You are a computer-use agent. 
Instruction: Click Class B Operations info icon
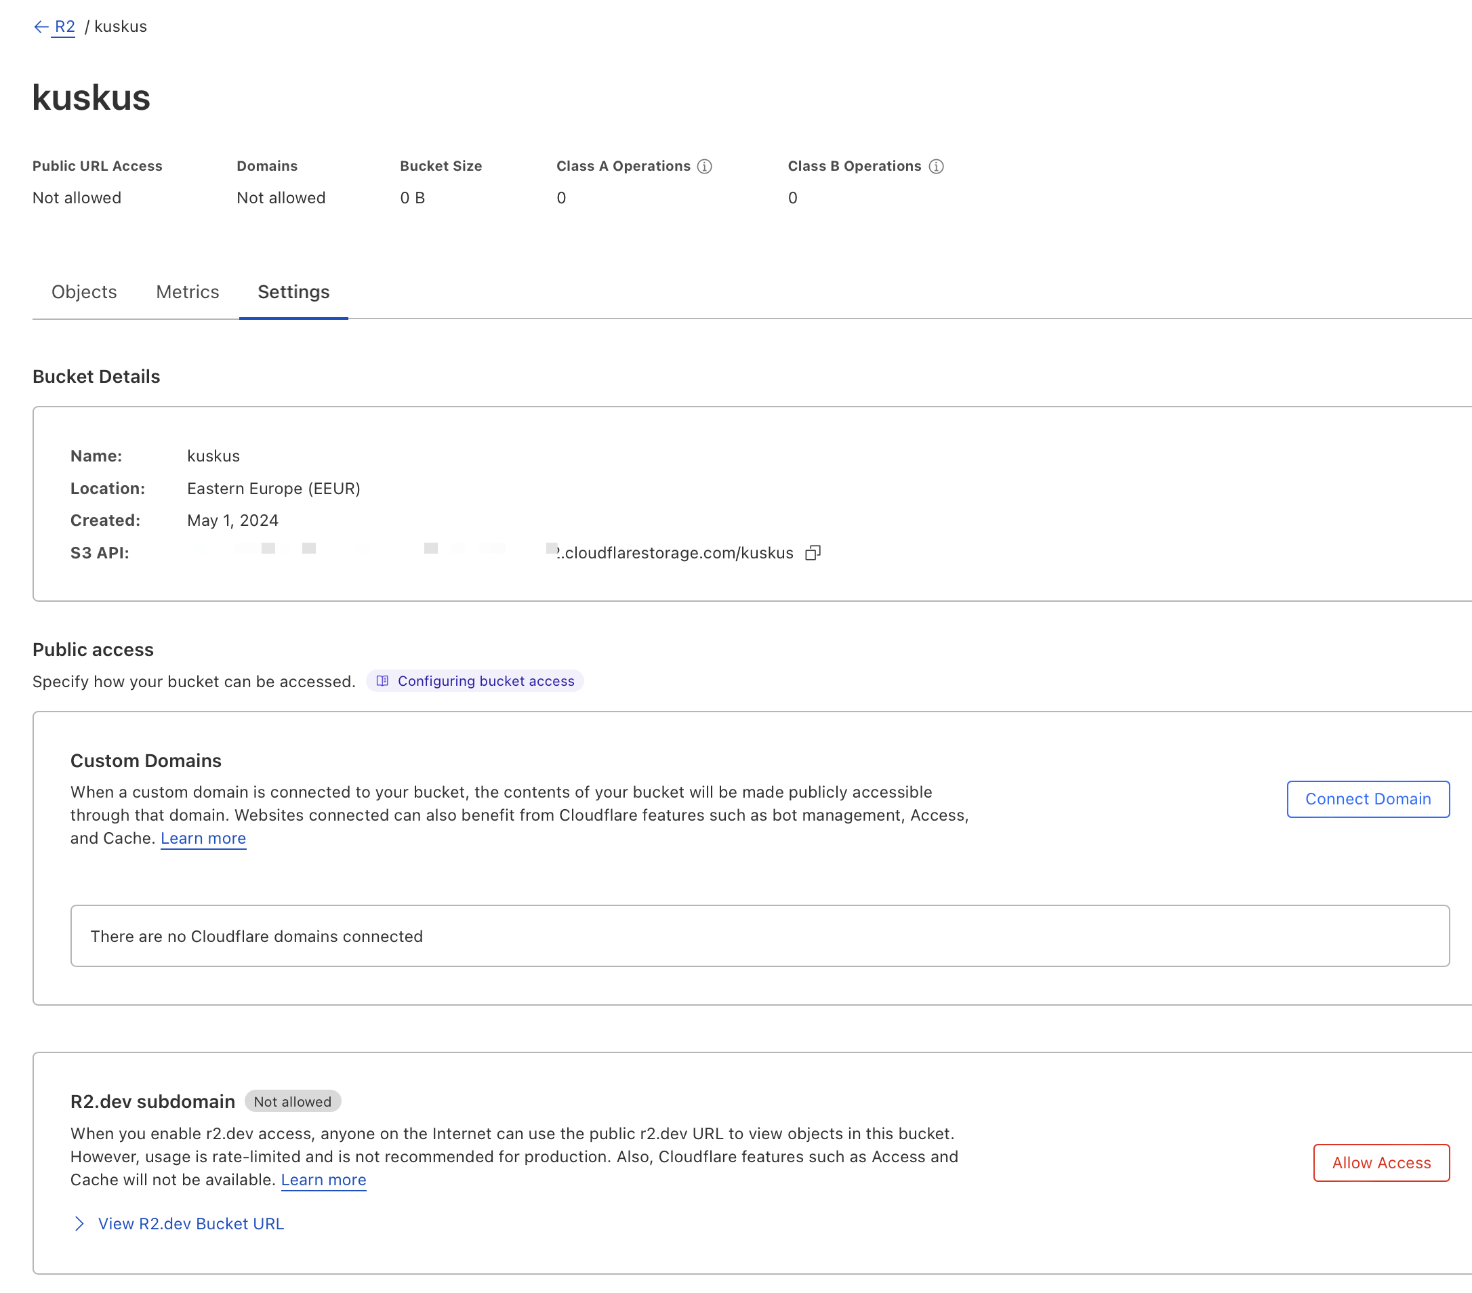935,166
